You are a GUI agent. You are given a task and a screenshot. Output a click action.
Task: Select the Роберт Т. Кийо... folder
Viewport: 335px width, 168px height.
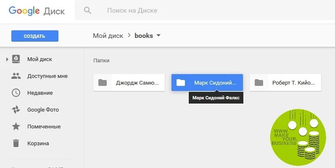[285, 83]
